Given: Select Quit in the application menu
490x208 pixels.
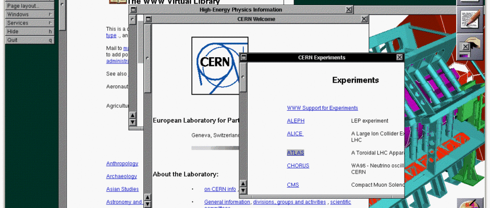Looking at the screenshot, I should [30, 40].
